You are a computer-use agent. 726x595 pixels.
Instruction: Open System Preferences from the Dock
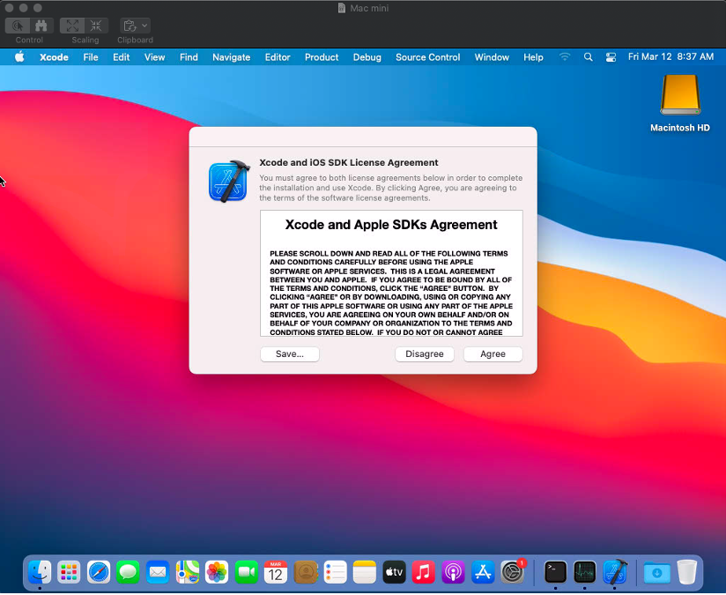pyautogui.click(x=513, y=572)
